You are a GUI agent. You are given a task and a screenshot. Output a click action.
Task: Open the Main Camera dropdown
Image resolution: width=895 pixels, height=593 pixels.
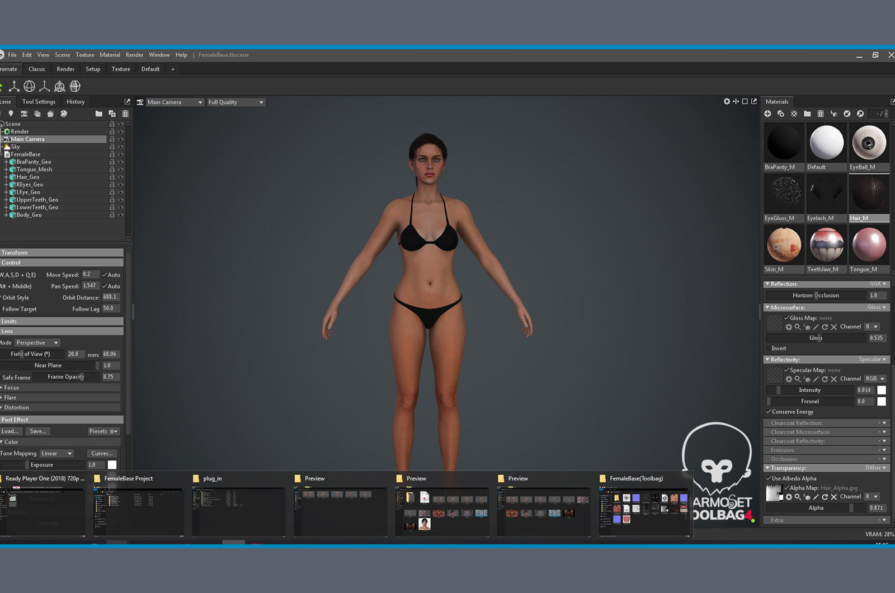(x=175, y=102)
